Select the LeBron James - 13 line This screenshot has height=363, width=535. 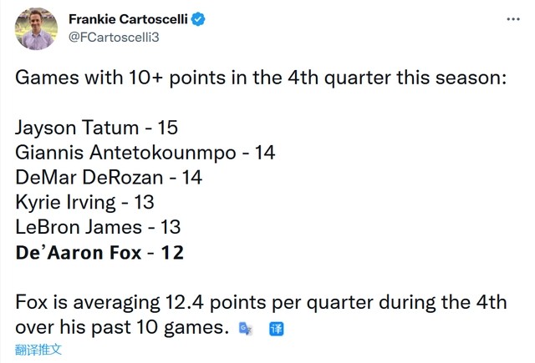(x=98, y=228)
